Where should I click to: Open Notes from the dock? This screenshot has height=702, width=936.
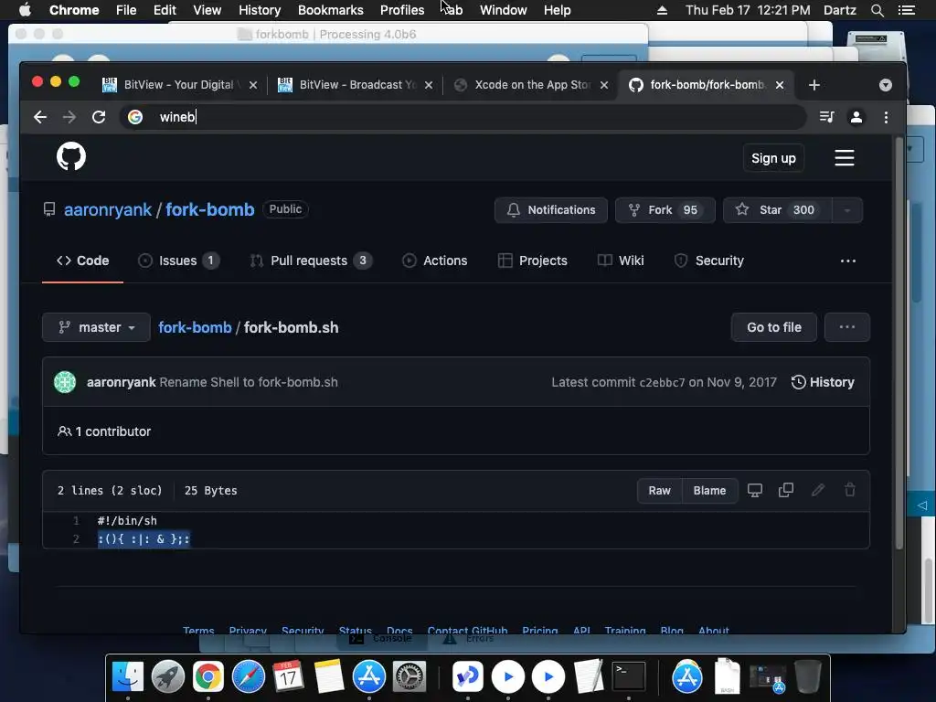point(329,676)
